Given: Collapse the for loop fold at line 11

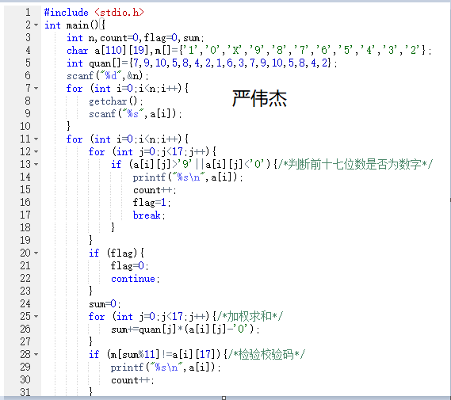Looking at the screenshot, I should click(x=36, y=139).
